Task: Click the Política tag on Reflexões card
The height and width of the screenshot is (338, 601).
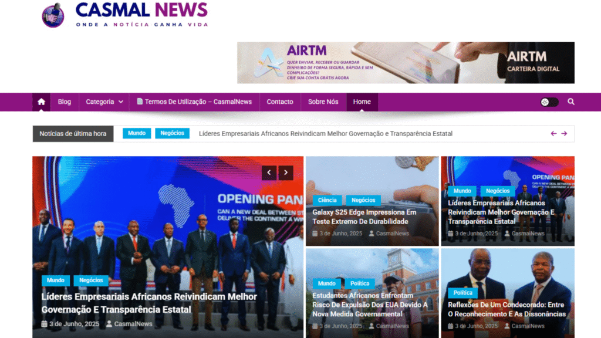Action: (463, 293)
